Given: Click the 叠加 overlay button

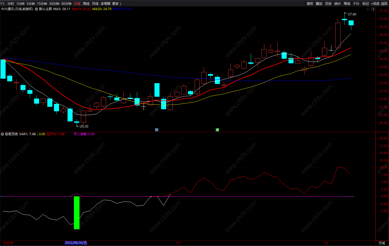Looking at the screenshot, I should (x=319, y=3).
